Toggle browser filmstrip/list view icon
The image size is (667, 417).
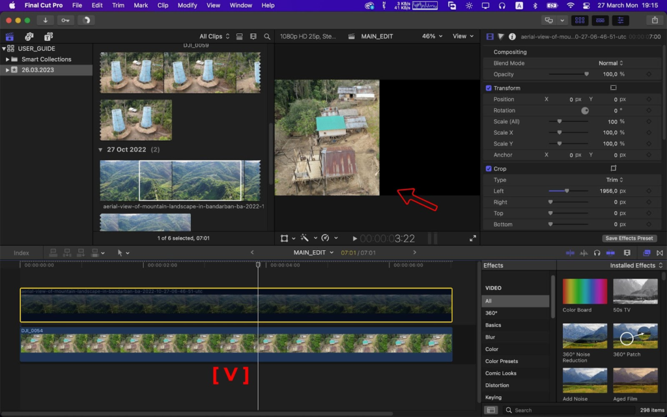(240, 36)
